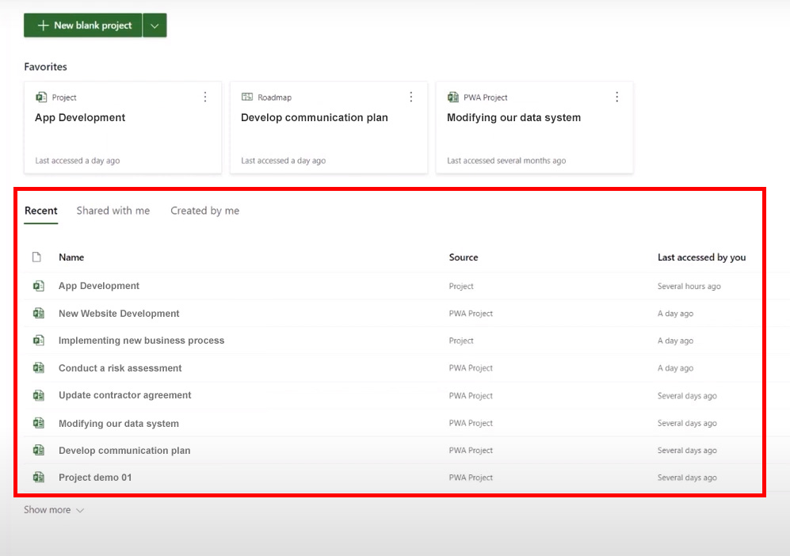Open Develop communication plan in the recent list
The image size is (790, 556).
pos(124,451)
